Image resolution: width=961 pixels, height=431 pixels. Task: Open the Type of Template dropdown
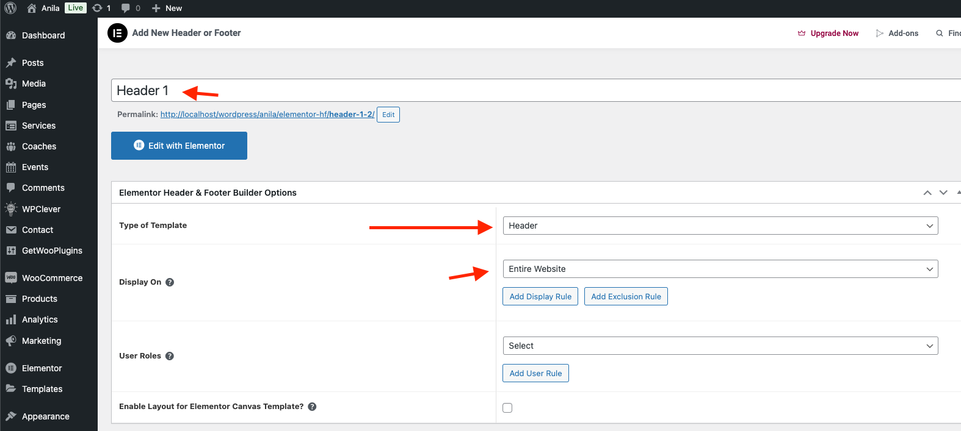[x=720, y=226]
